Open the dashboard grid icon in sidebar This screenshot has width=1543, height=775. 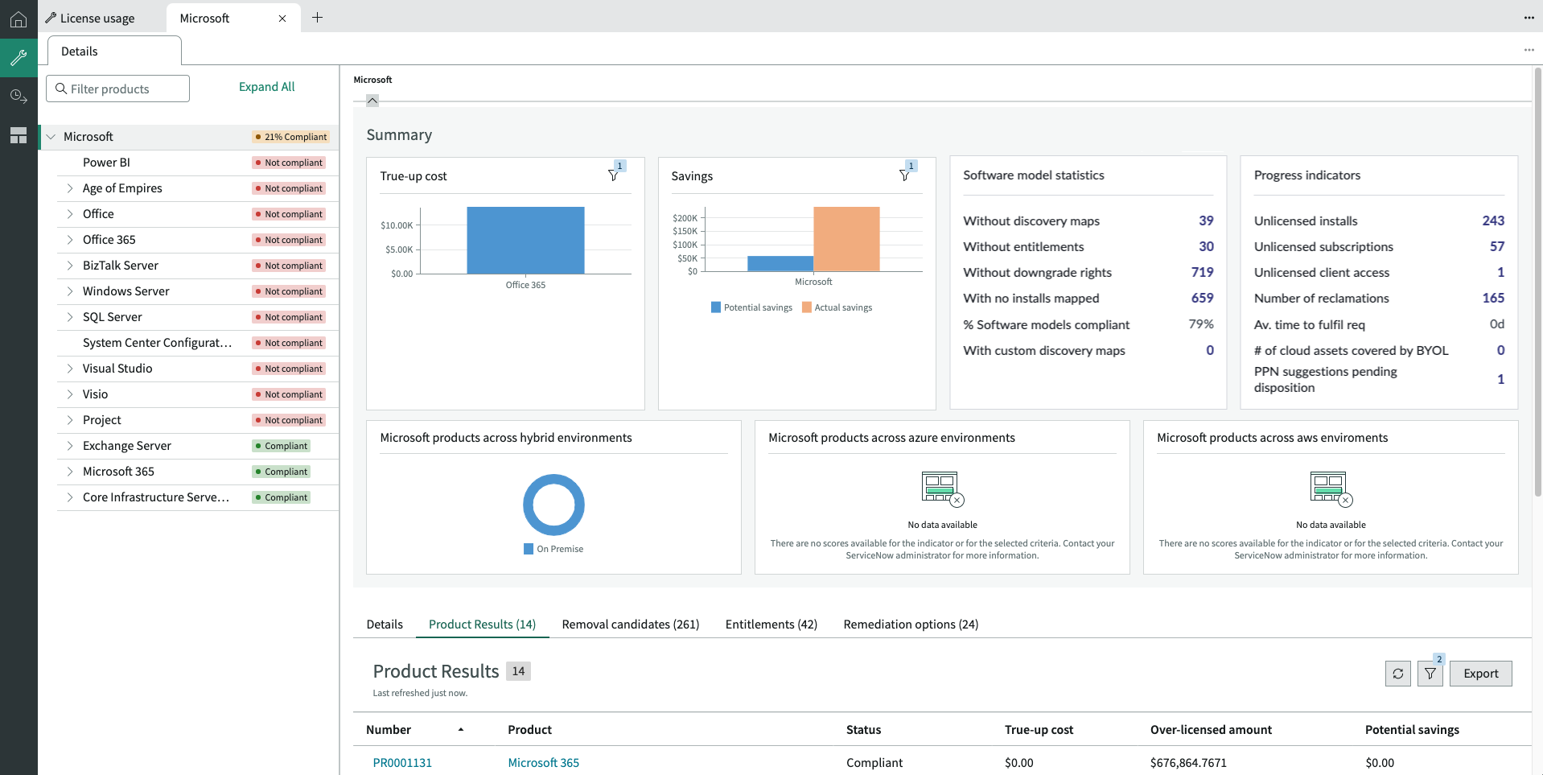19,135
